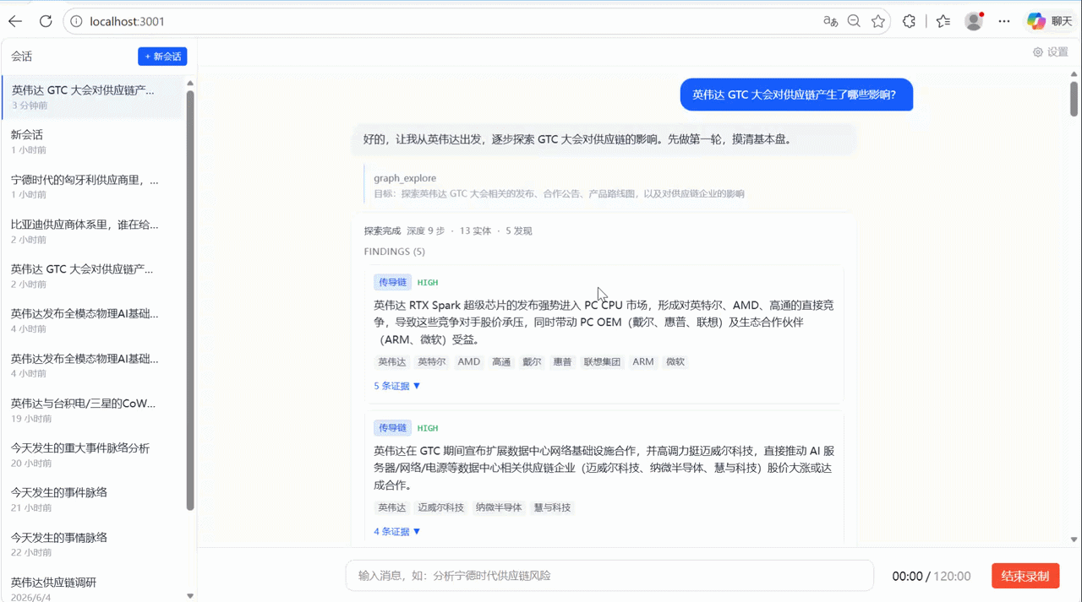Click the 联想集团 entity tag
The image size is (1082, 602).
(x=603, y=361)
